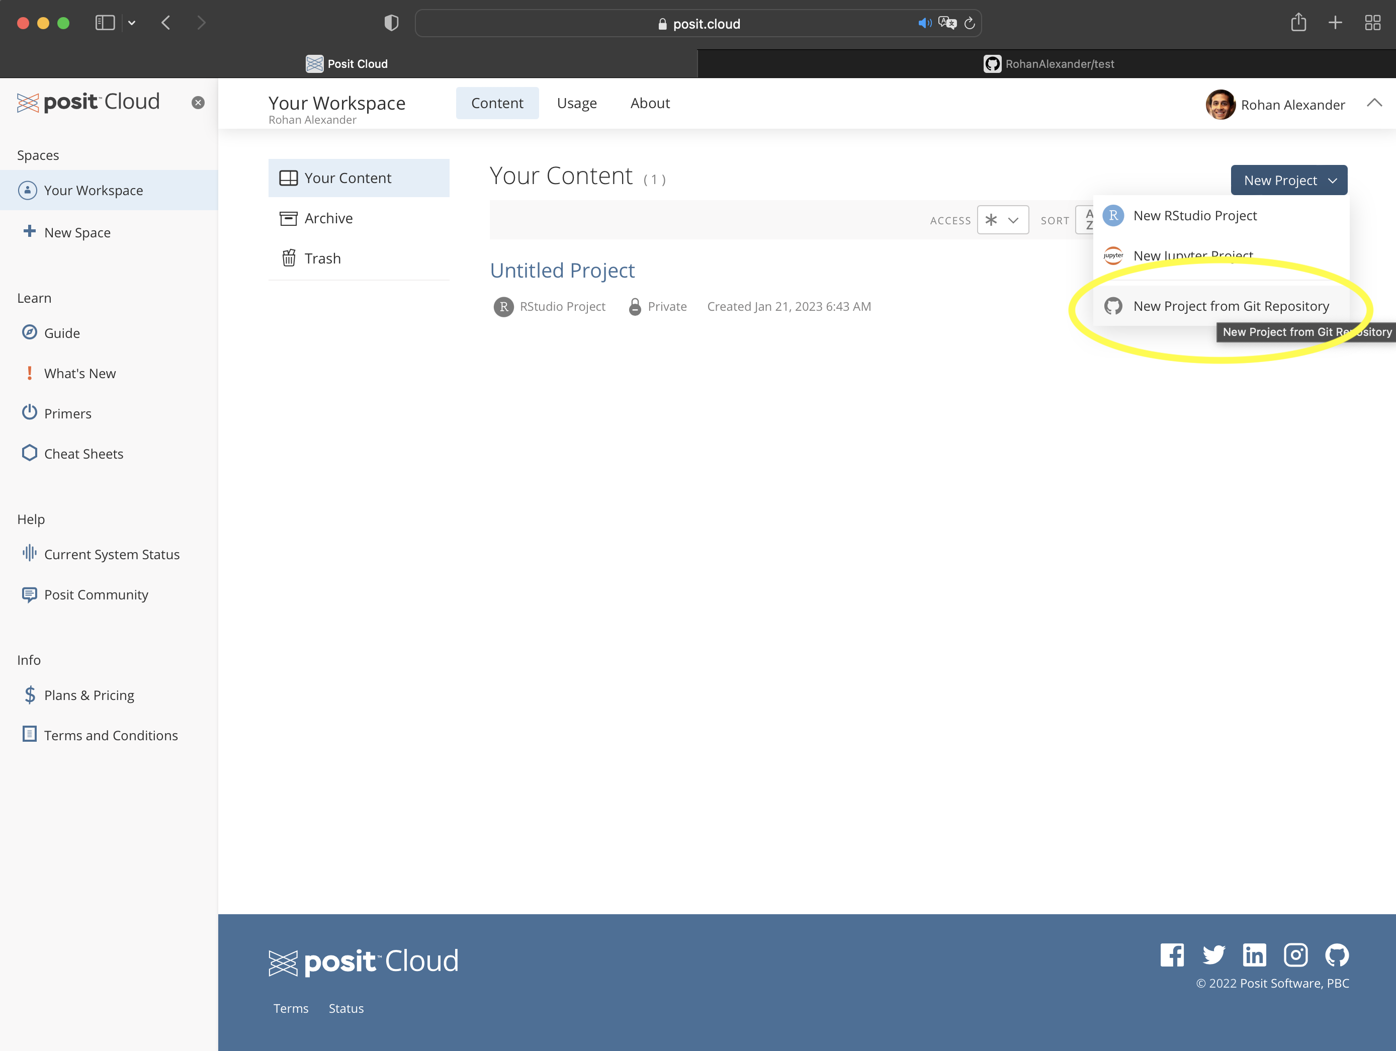Image resolution: width=1396 pixels, height=1051 pixels.
Task: Open Instagram icon in footer
Action: pyautogui.click(x=1295, y=954)
